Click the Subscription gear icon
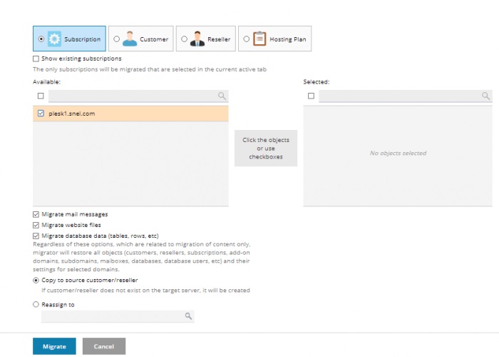The height and width of the screenshot is (357, 499). coord(54,39)
